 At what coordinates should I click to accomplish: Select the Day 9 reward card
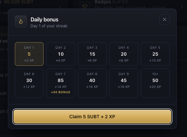pyautogui.click(x=124, y=83)
